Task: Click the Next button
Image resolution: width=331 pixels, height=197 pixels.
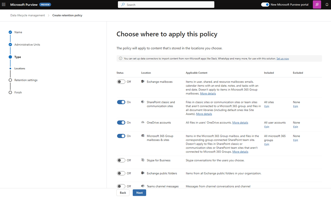Action: [x=139, y=193]
